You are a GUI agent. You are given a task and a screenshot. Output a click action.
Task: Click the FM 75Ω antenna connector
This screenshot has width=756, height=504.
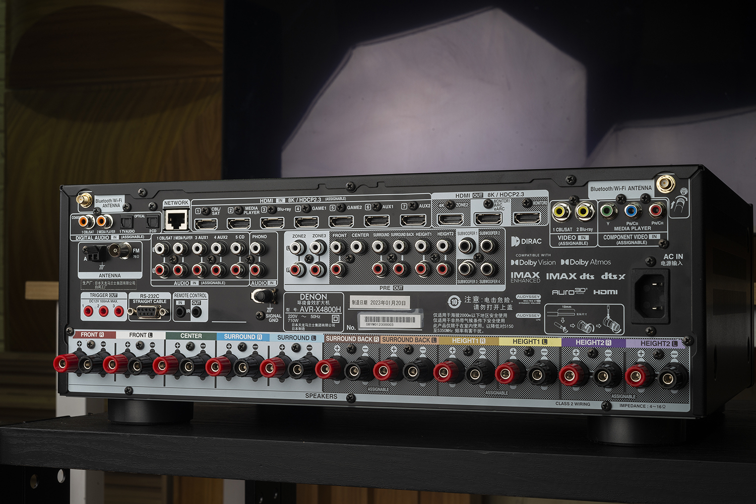(x=121, y=250)
